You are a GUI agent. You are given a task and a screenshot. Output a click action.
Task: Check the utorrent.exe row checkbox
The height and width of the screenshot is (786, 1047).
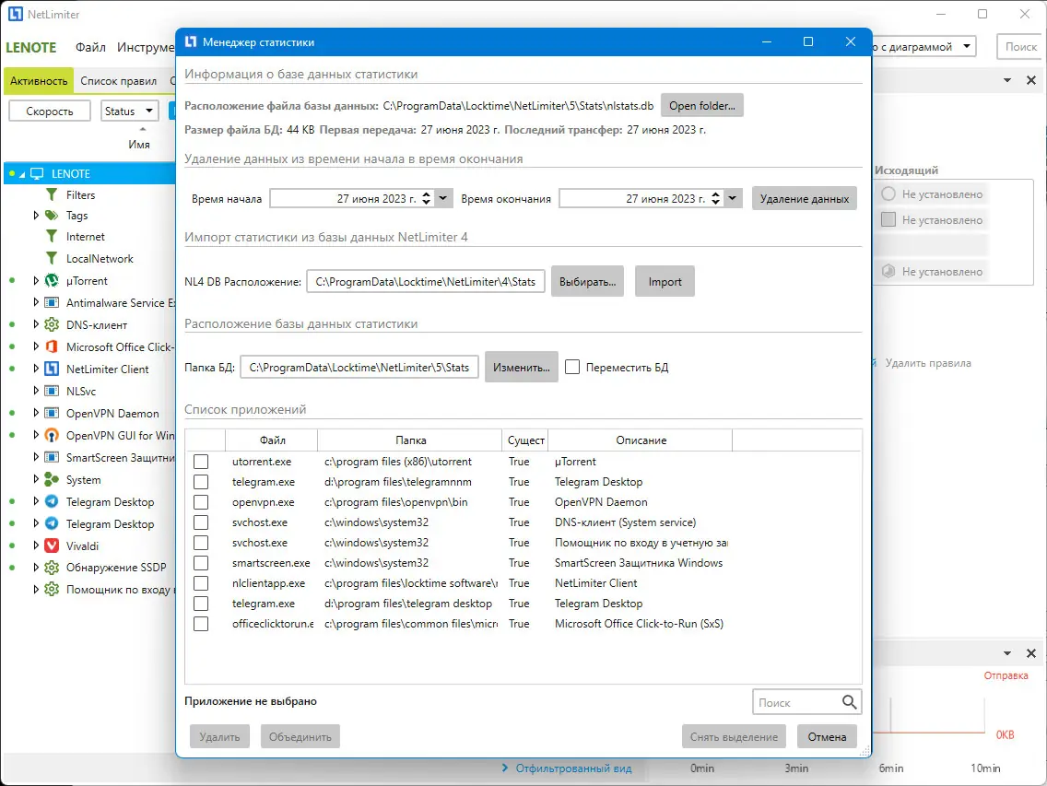(x=200, y=462)
